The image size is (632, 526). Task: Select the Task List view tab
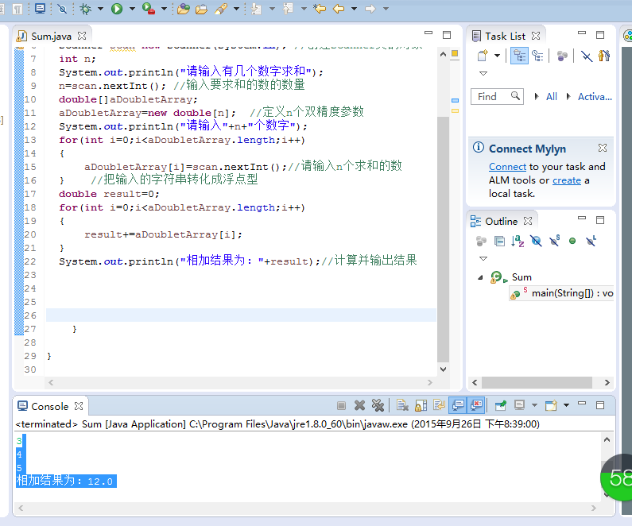tap(506, 37)
